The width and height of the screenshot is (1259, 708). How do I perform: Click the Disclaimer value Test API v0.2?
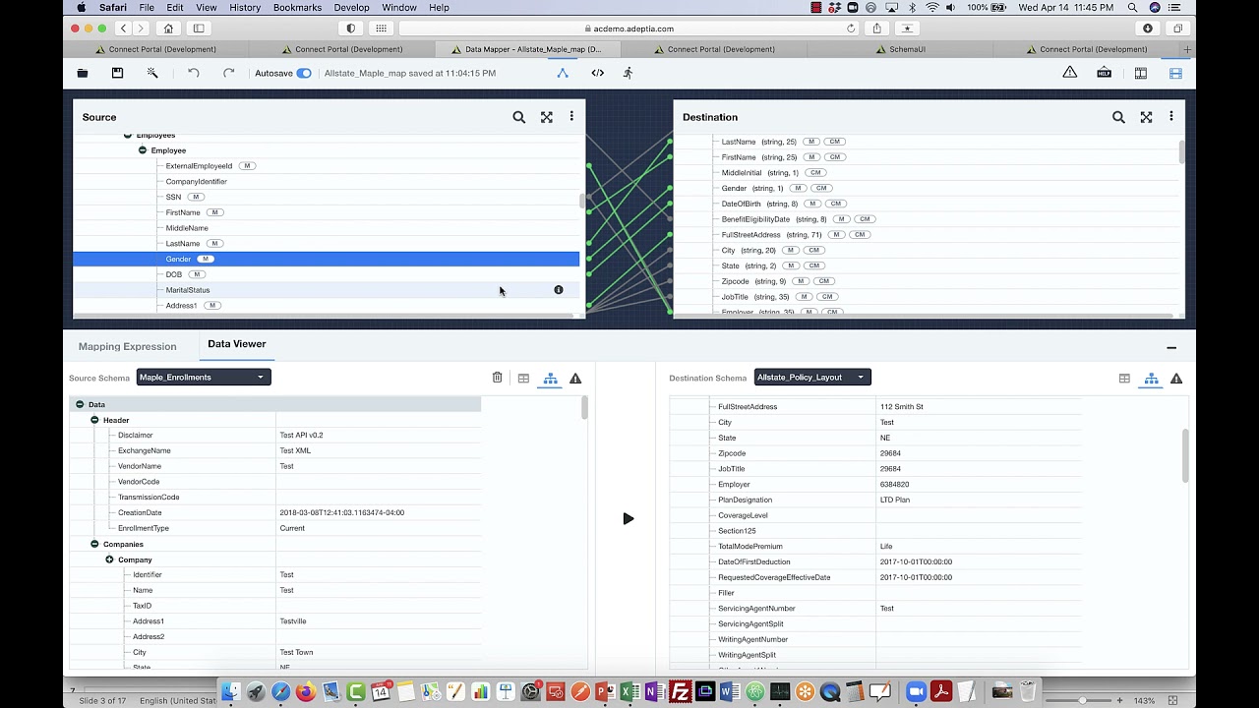tap(301, 436)
